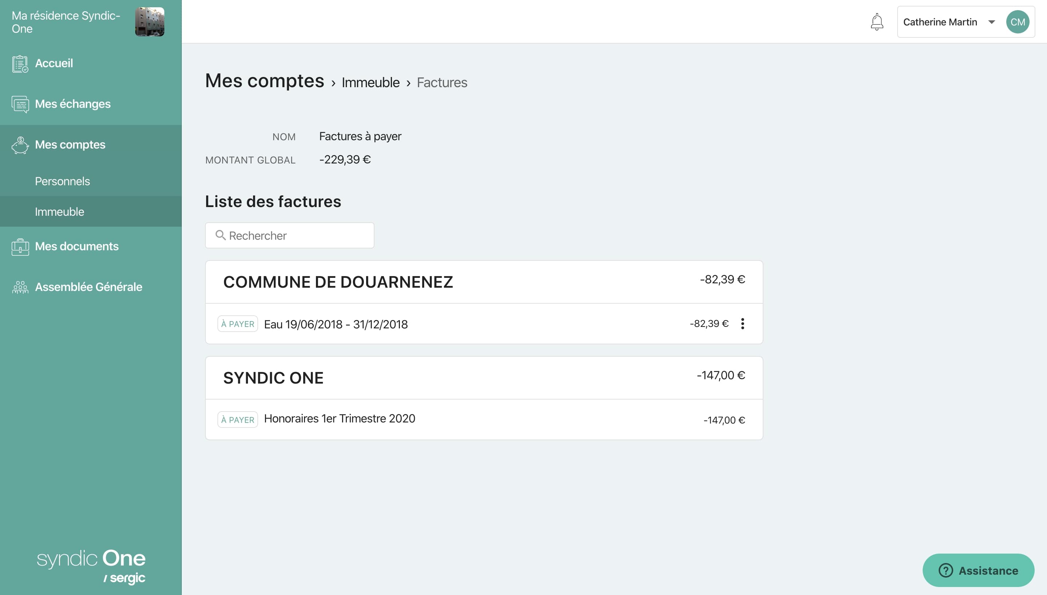
Task: Click the -147,00 € Honoraires invoice amount
Action: tap(724, 420)
